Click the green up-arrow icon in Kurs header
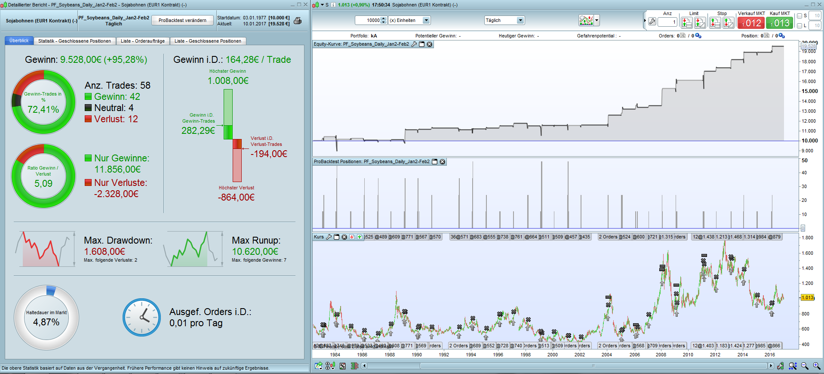This screenshot has height=374, width=824. [359, 237]
